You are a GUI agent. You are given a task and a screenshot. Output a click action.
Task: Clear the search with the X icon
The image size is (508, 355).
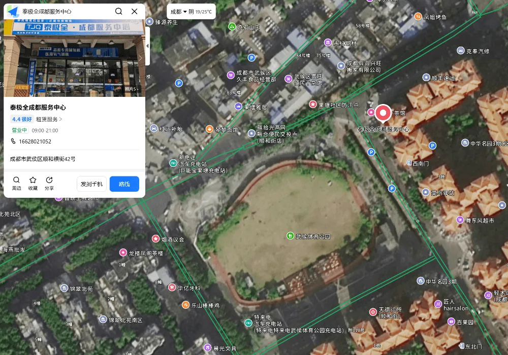click(x=135, y=11)
